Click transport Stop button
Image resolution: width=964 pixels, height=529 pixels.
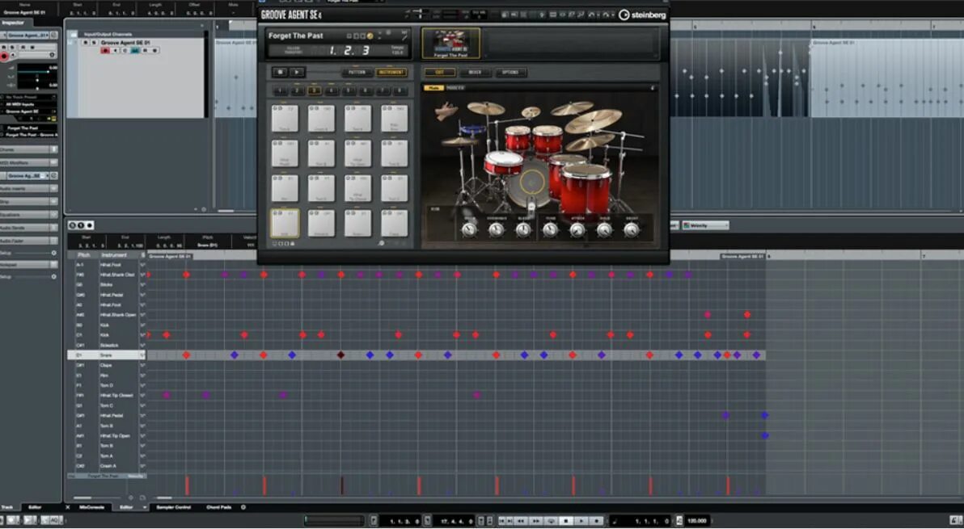coord(566,521)
